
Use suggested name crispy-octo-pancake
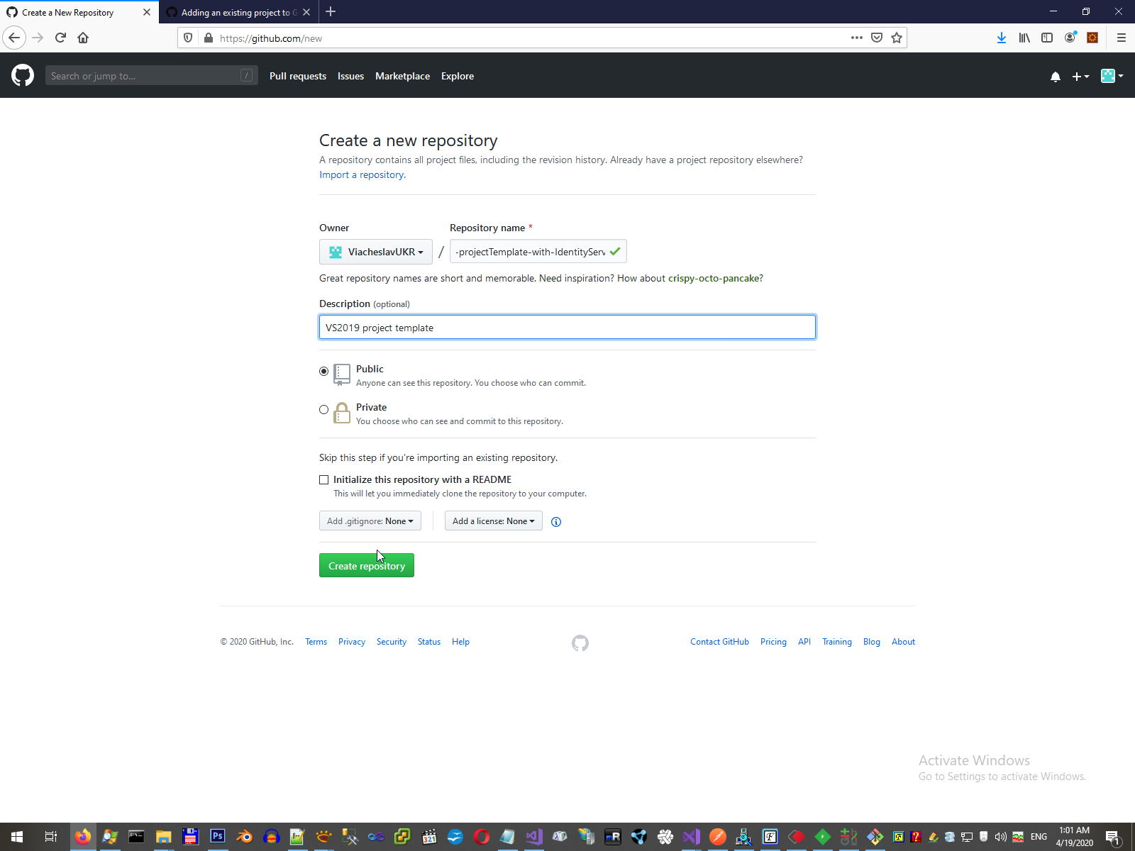[x=714, y=278]
